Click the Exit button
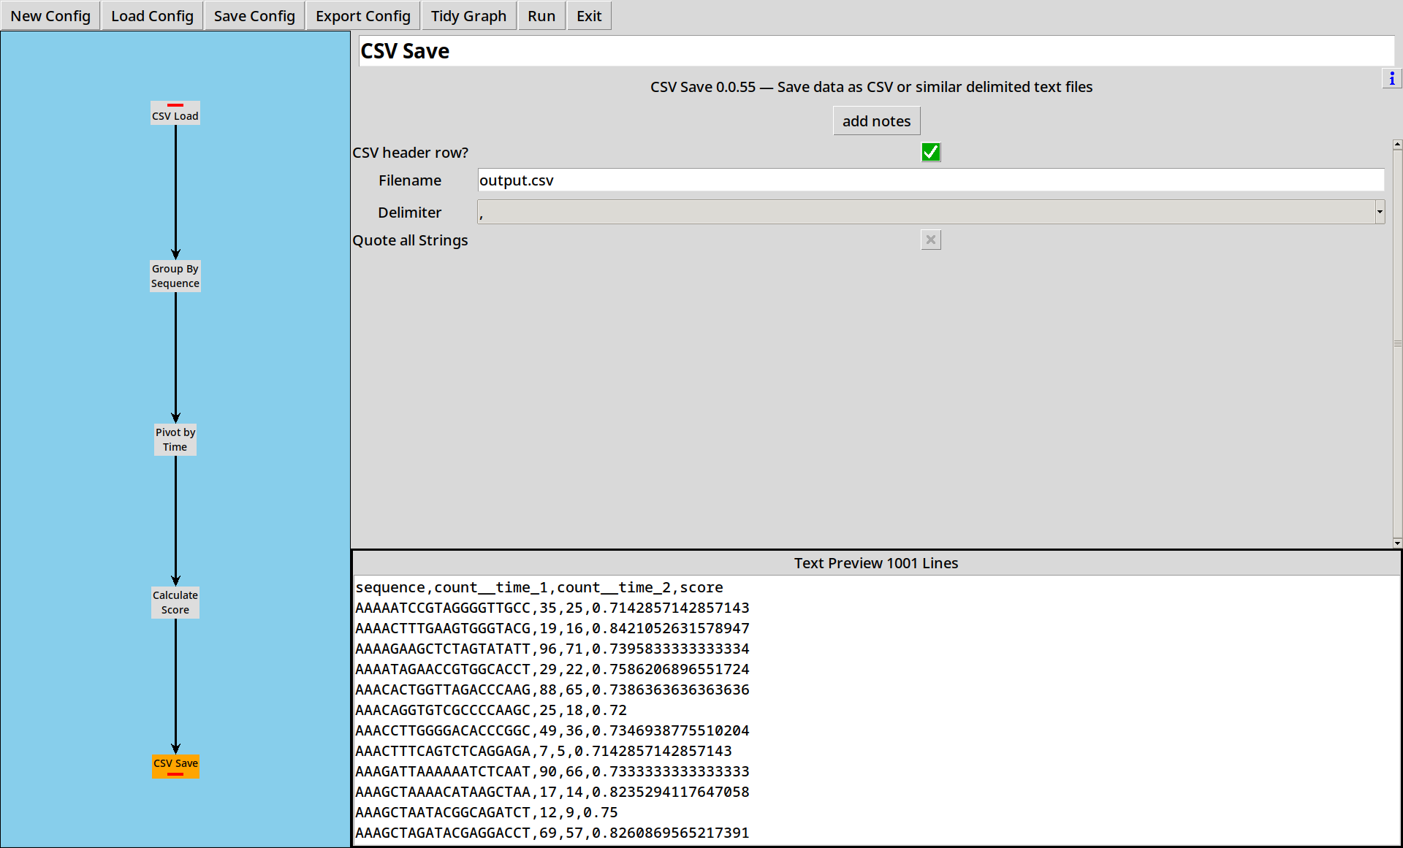Image resolution: width=1403 pixels, height=848 pixels. (589, 16)
